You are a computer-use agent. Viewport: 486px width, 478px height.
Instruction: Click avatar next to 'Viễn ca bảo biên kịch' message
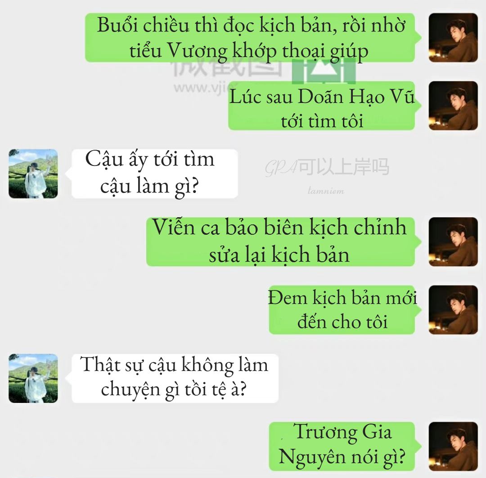[x=453, y=242]
